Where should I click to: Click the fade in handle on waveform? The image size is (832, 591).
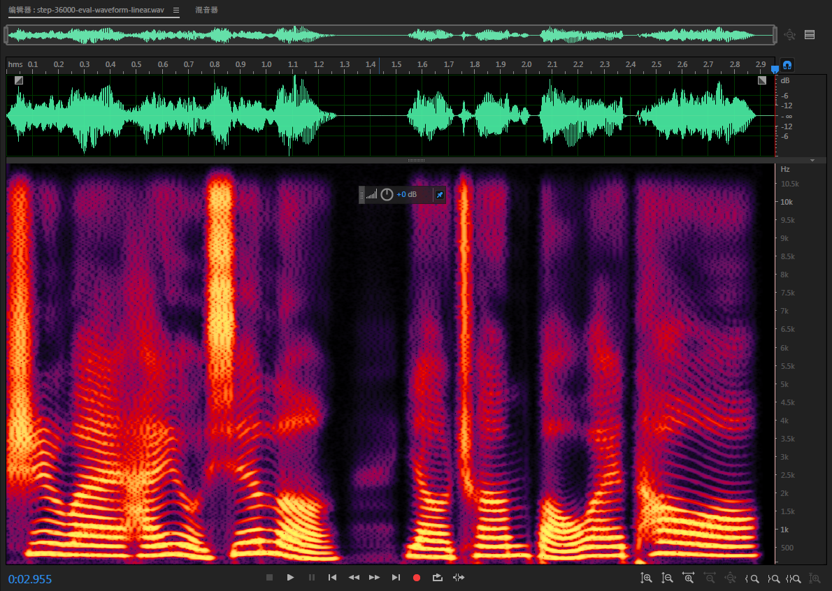19,80
